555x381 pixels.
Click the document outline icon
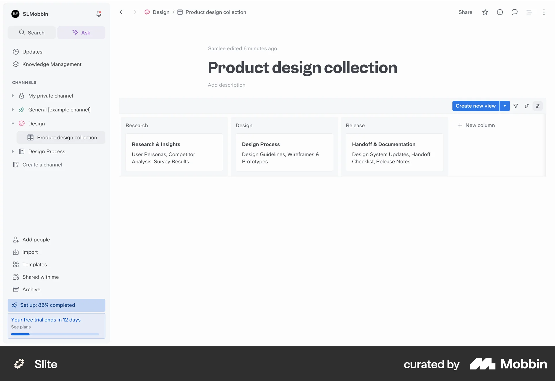coord(529,12)
